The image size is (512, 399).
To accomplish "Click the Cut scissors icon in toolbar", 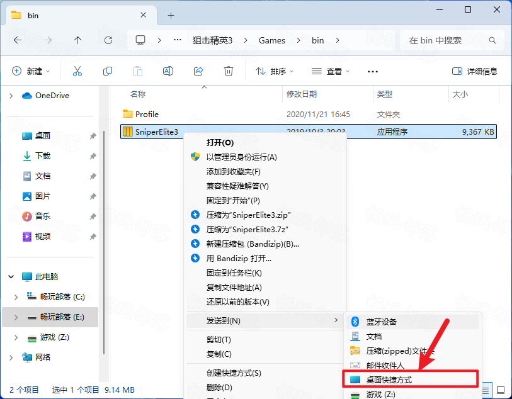I will coord(77,71).
